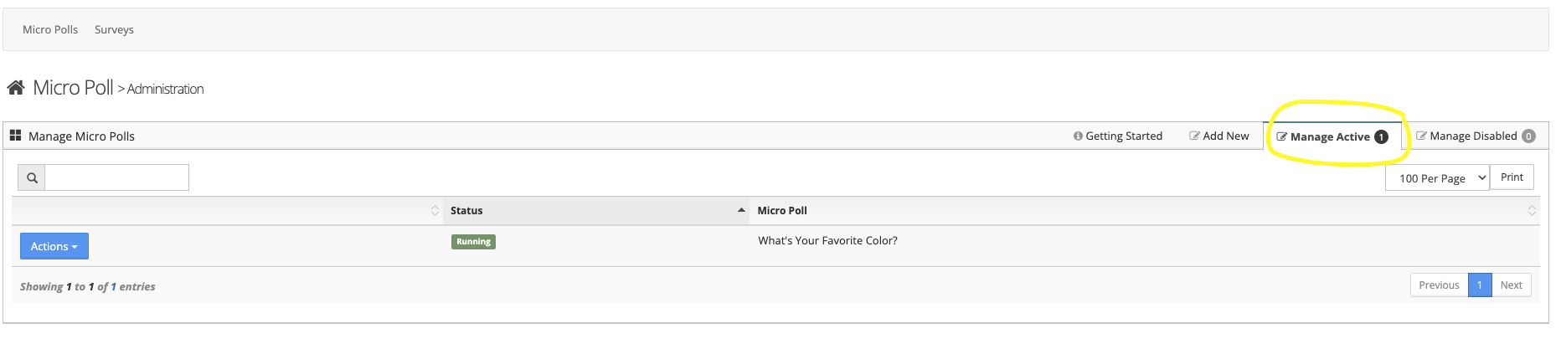The height and width of the screenshot is (344, 1561).
Task: Go to the Next page
Action: (x=1511, y=285)
